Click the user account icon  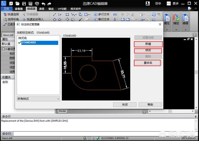(148, 3)
